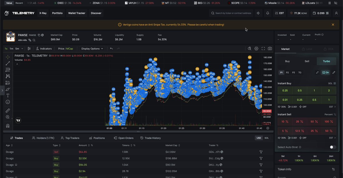
Task: Mute sound with the speaker icon
Action: click(x=258, y=13)
